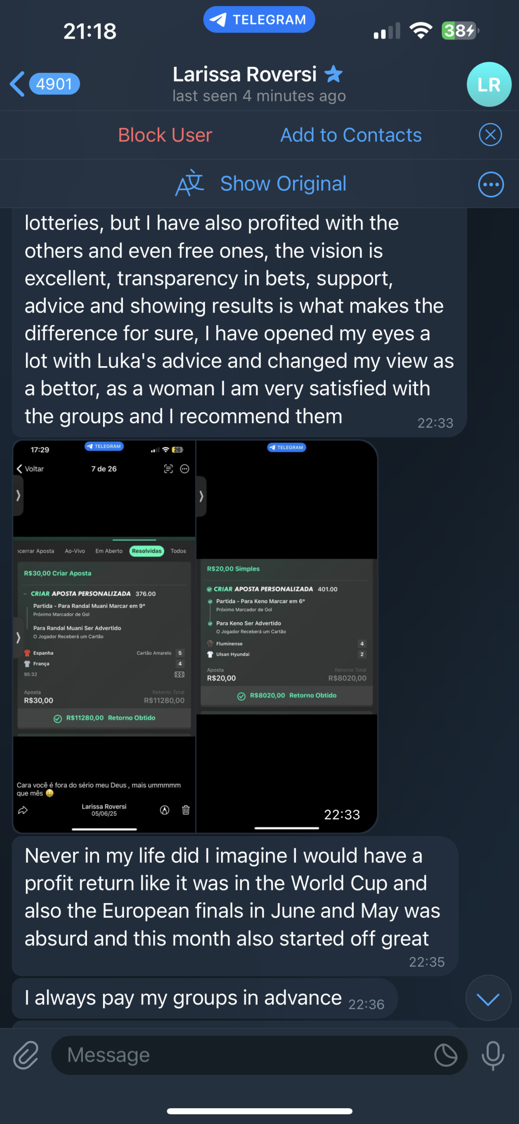
Task: Tap Show Original translation link
Action: tap(283, 184)
